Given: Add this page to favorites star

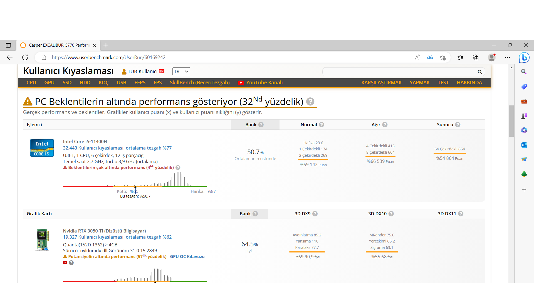Looking at the screenshot, I should [x=443, y=57].
